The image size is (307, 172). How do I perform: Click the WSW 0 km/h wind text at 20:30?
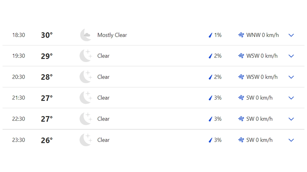click(262, 77)
